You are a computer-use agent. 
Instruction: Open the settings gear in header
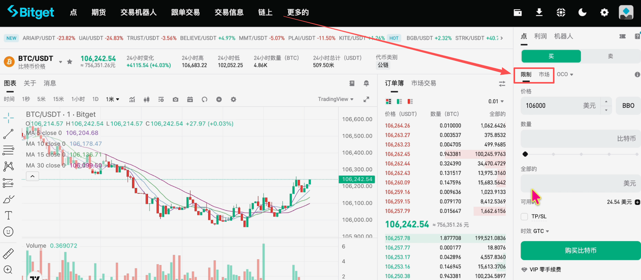[x=604, y=13]
